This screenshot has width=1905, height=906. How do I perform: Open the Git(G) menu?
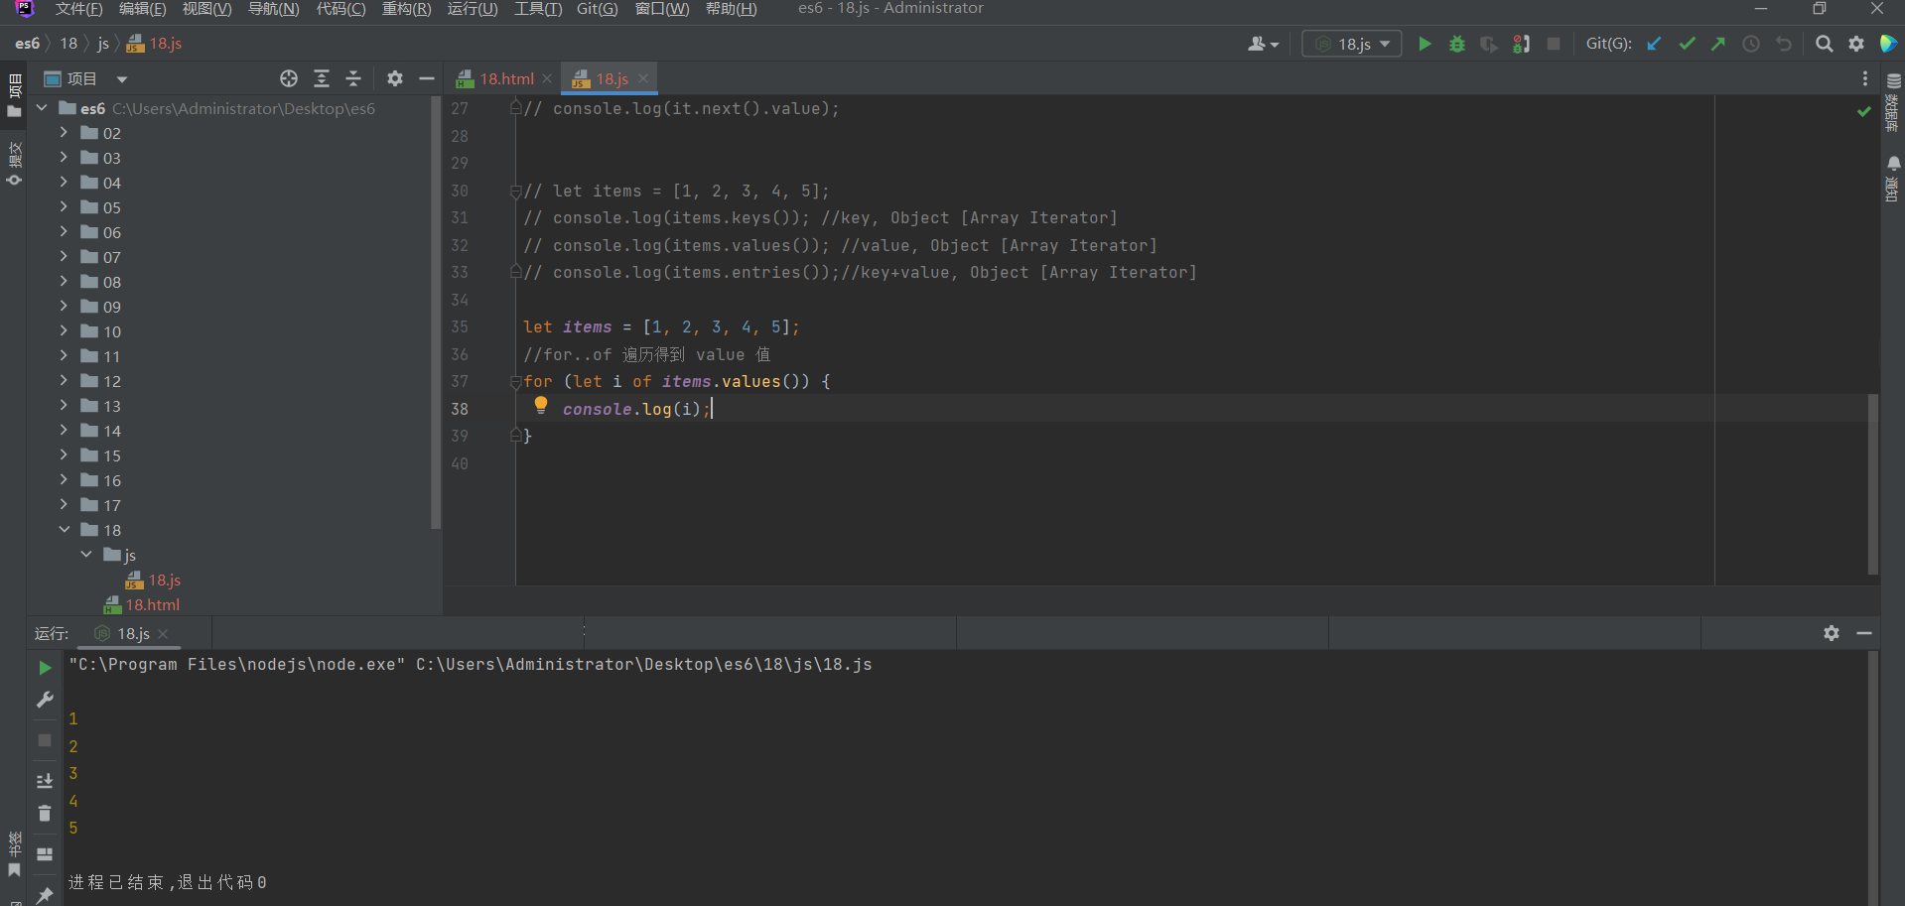point(597,9)
